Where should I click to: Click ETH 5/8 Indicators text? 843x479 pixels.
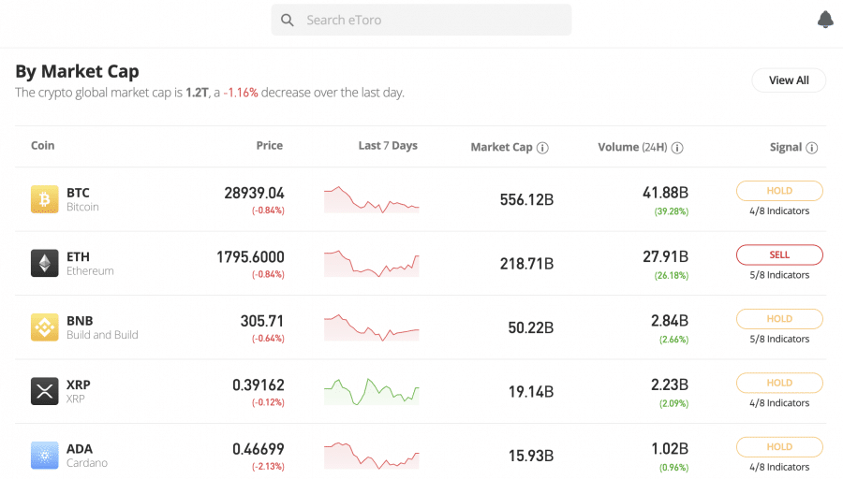click(779, 275)
